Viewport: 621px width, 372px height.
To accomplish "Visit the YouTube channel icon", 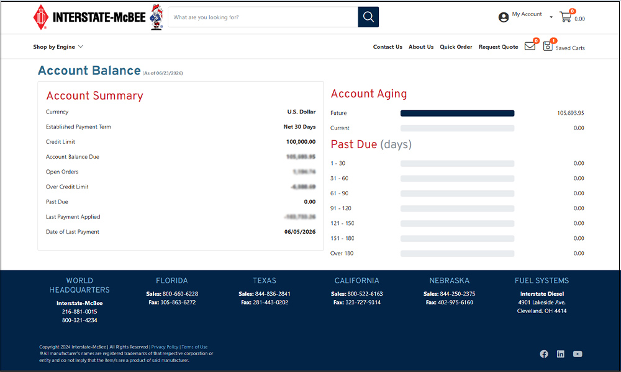I will 578,354.
